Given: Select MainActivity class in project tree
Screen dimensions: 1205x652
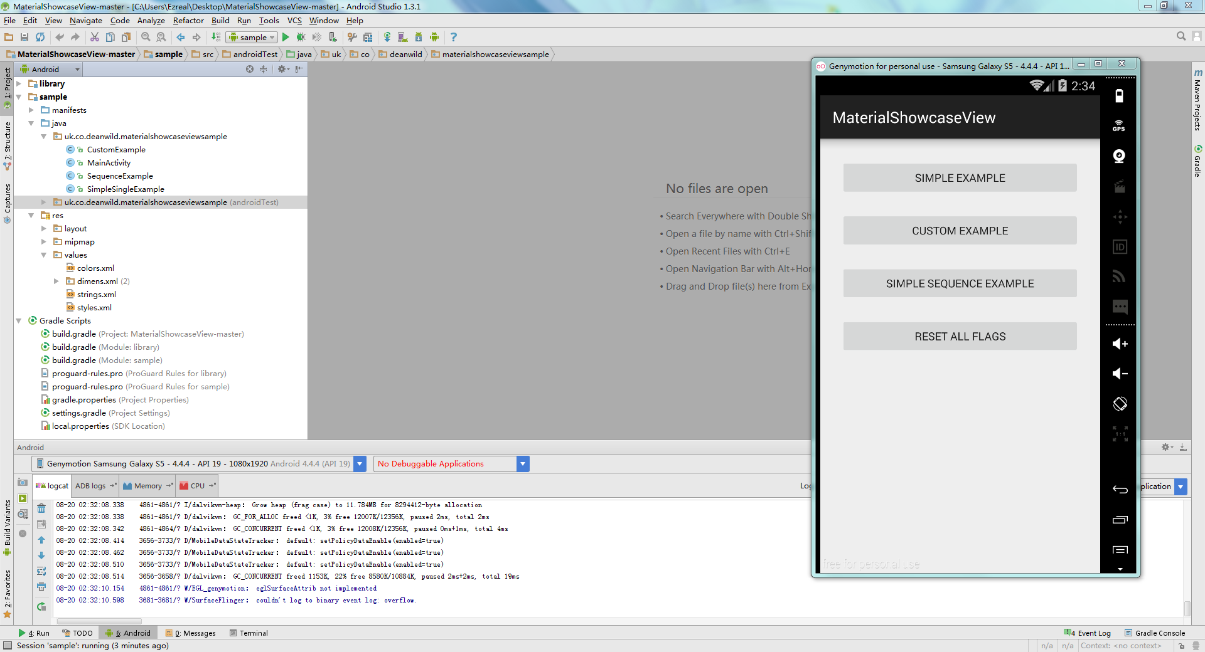Looking at the screenshot, I should pos(109,162).
